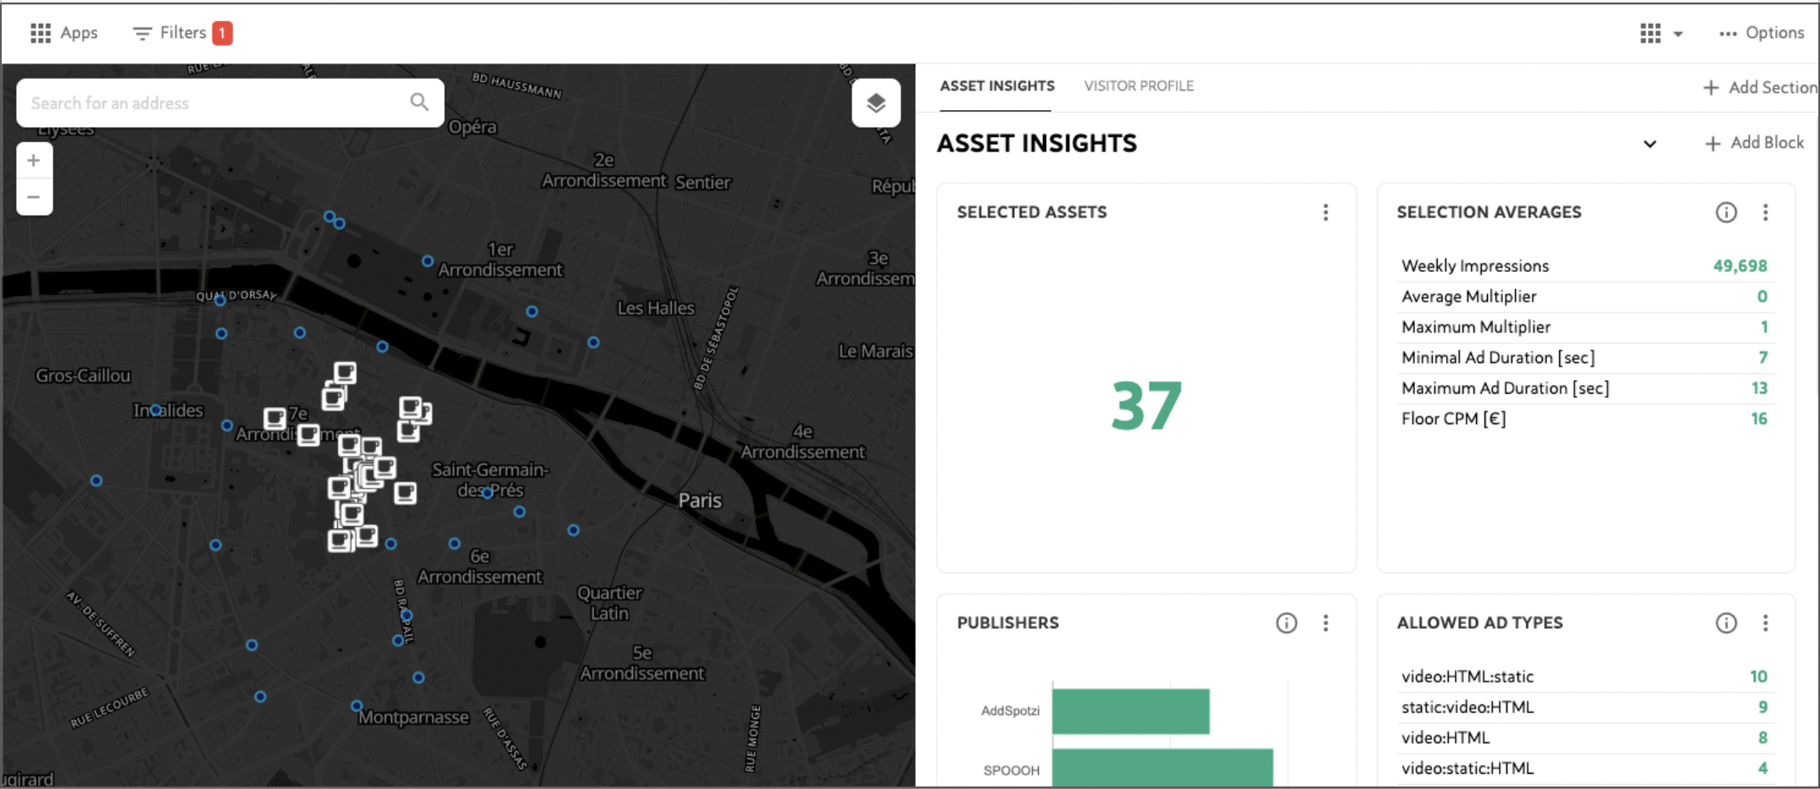Click the search magnifier icon
Viewport: 1820px width, 789px height.
tap(419, 102)
